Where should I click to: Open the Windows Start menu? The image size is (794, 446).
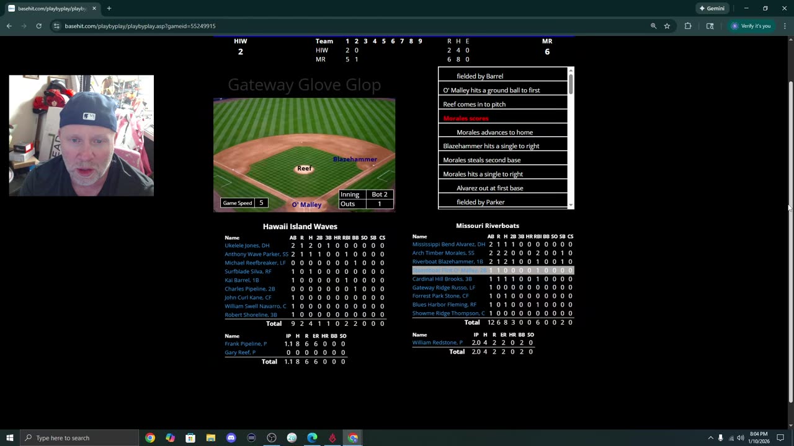pyautogui.click(x=9, y=438)
